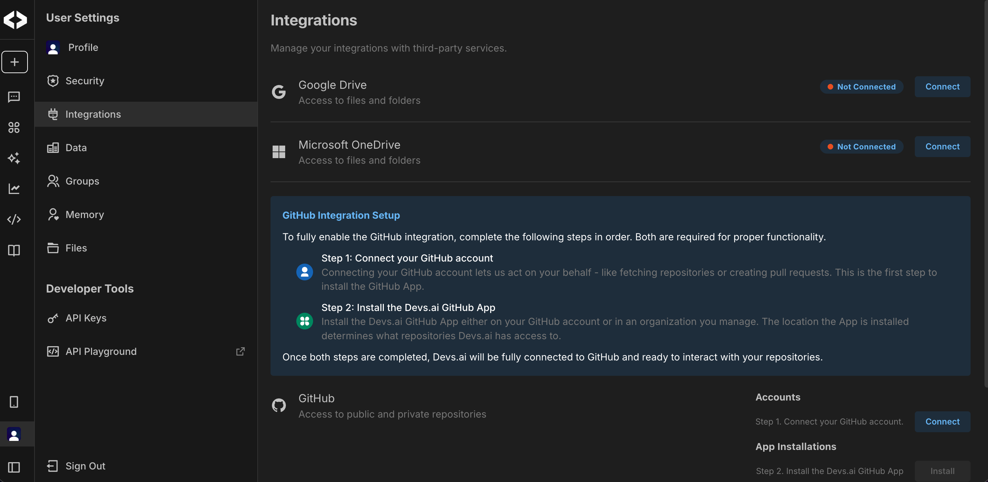988x482 pixels.
Task: Select the sparkles AI tools icon
Action: click(x=14, y=158)
